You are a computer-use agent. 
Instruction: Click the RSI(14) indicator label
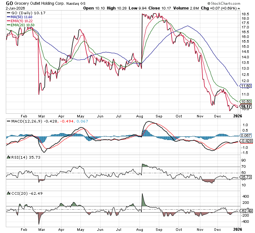pos(15,157)
